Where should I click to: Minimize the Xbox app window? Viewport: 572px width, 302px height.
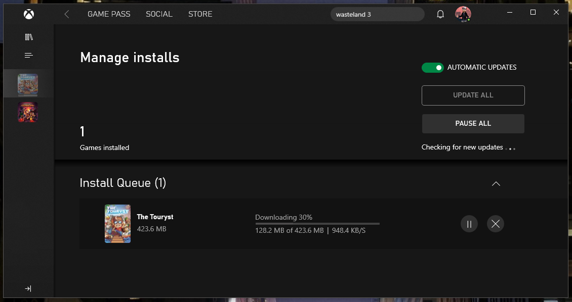pyautogui.click(x=510, y=12)
